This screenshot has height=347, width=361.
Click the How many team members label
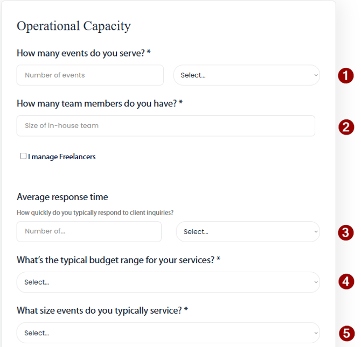click(100, 103)
